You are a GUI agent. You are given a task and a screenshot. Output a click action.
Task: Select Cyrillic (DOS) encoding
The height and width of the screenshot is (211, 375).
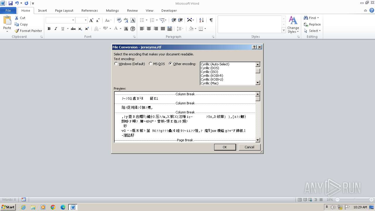click(210, 68)
